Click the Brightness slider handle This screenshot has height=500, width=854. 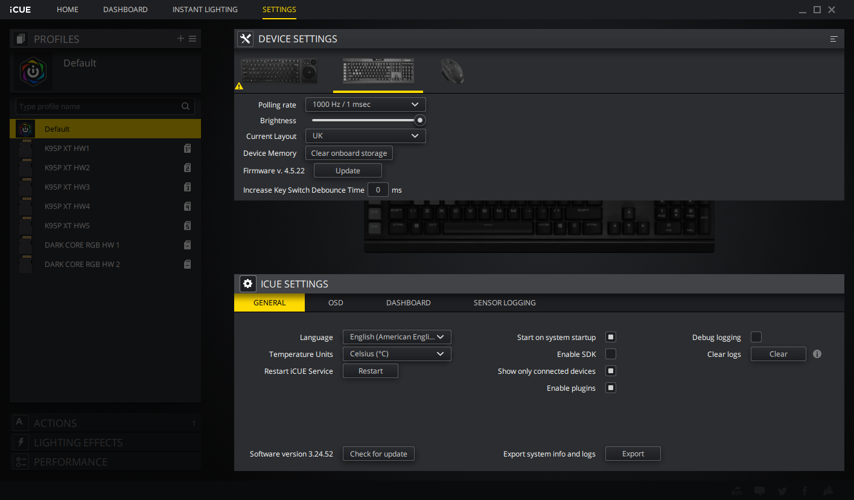tap(419, 120)
